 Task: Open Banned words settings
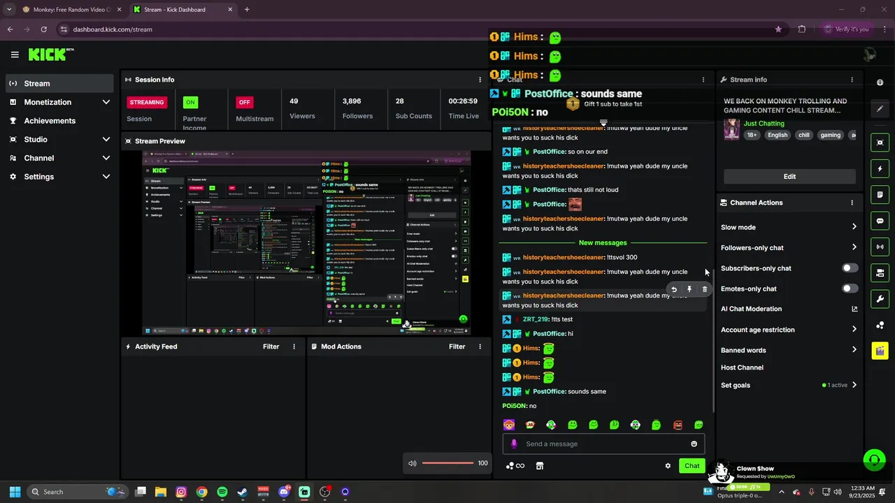coord(789,350)
